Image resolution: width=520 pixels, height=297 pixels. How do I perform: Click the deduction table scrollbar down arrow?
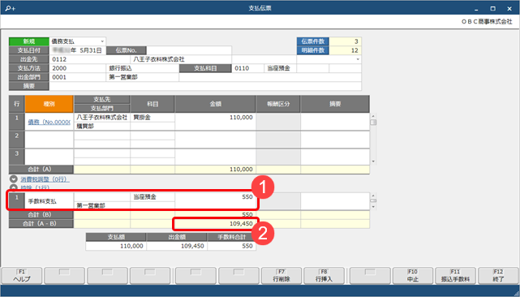pyautogui.click(x=373, y=207)
